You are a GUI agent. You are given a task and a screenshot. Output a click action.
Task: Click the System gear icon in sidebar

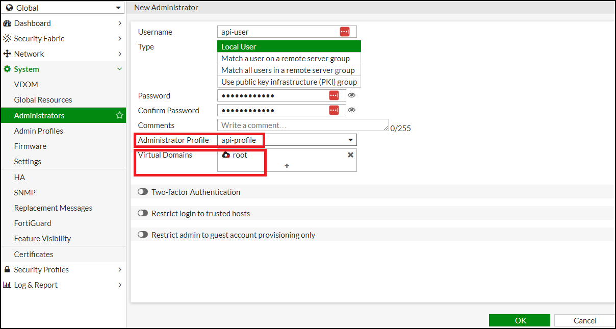(7, 69)
